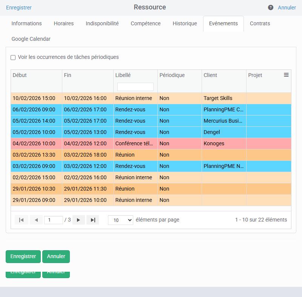This screenshot has width=302, height=297.
Task: Click the 04/02/2026 12:00 end cell
Action: tap(88, 143)
